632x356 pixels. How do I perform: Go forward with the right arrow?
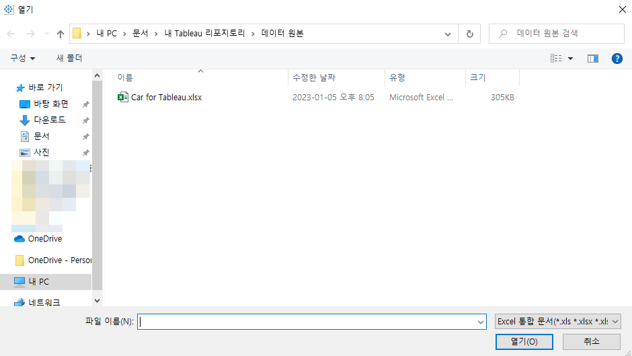coord(31,34)
